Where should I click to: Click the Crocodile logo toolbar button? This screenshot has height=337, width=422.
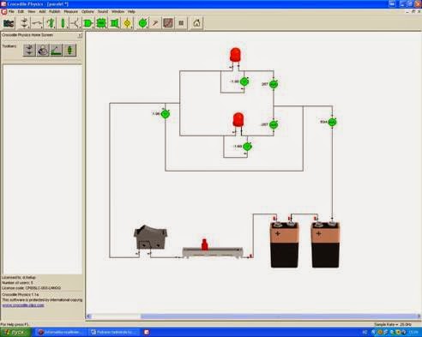pyautogui.click(x=9, y=23)
